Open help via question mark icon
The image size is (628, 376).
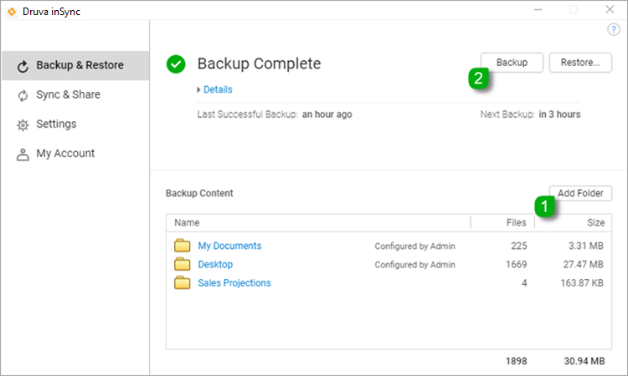point(613,29)
